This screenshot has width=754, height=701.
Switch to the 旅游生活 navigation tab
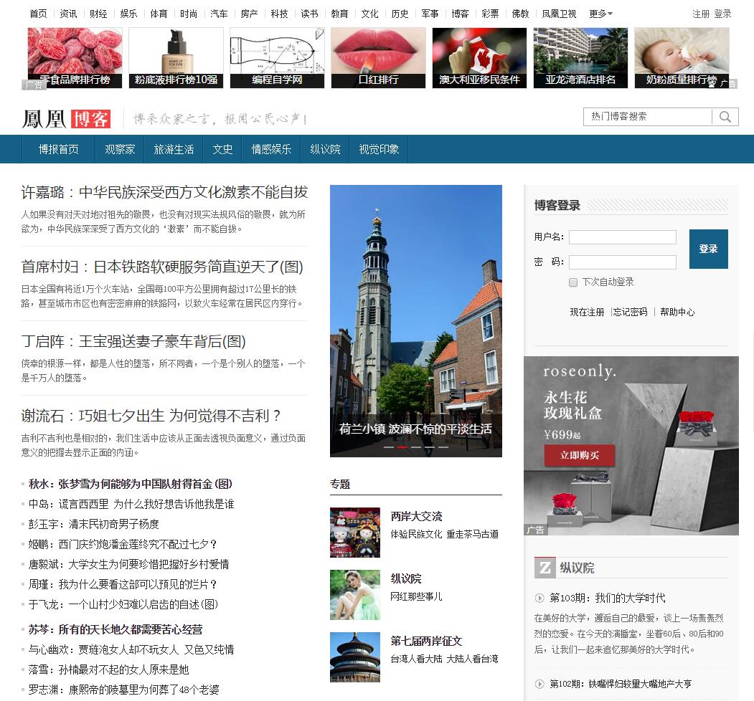coord(174,149)
